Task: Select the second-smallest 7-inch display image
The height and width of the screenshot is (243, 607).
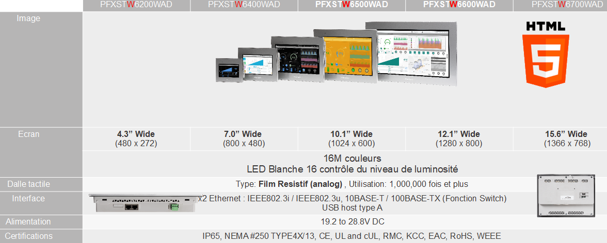Action: click(x=255, y=65)
